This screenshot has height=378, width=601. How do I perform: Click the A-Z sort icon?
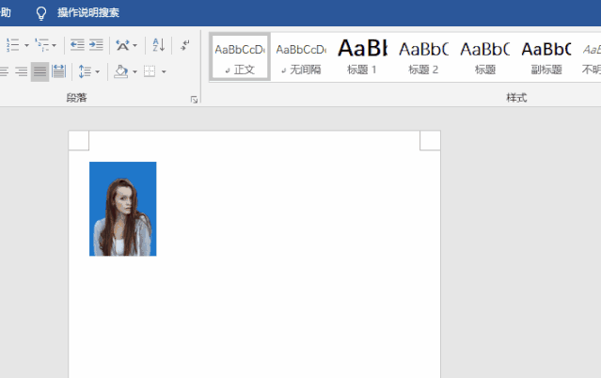coord(158,44)
